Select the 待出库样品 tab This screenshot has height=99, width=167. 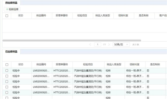coord(11,3)
